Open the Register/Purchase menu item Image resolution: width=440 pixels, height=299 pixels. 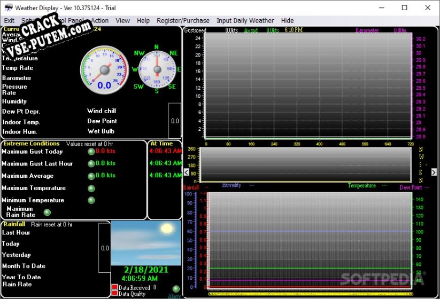(x=183, y=21)
